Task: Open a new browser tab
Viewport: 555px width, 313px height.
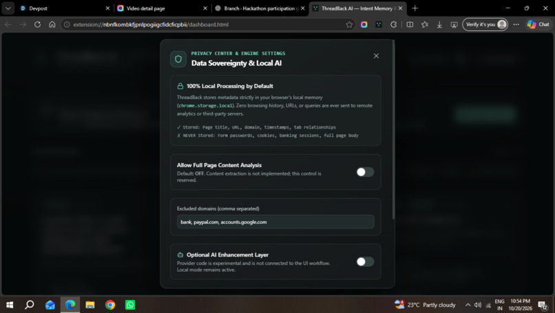Action: [415, 8]
